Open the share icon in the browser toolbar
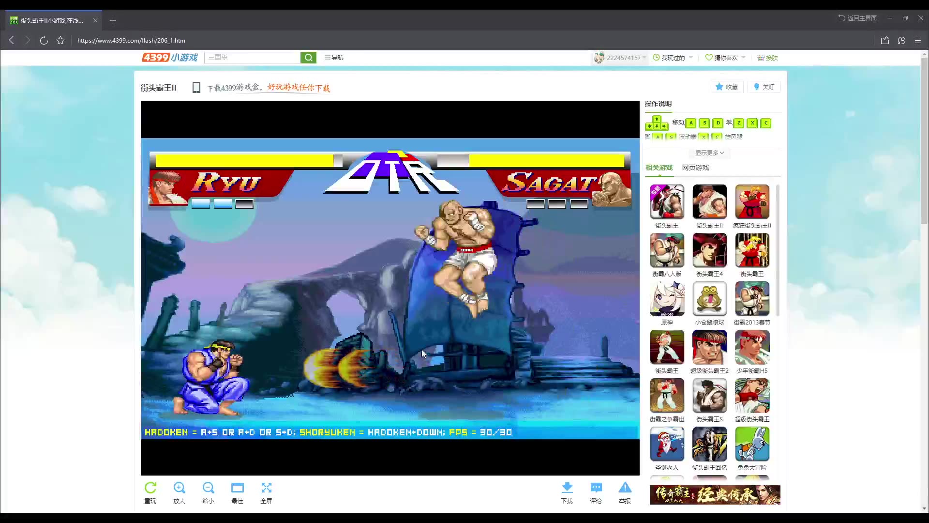Viewport: 929px width, 523px height. pyautogui.click(x=885, y=41)
